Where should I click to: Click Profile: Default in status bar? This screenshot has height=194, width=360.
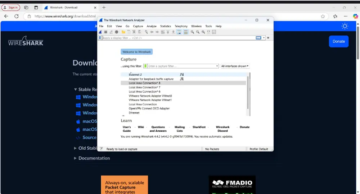[x=259, y=149]
